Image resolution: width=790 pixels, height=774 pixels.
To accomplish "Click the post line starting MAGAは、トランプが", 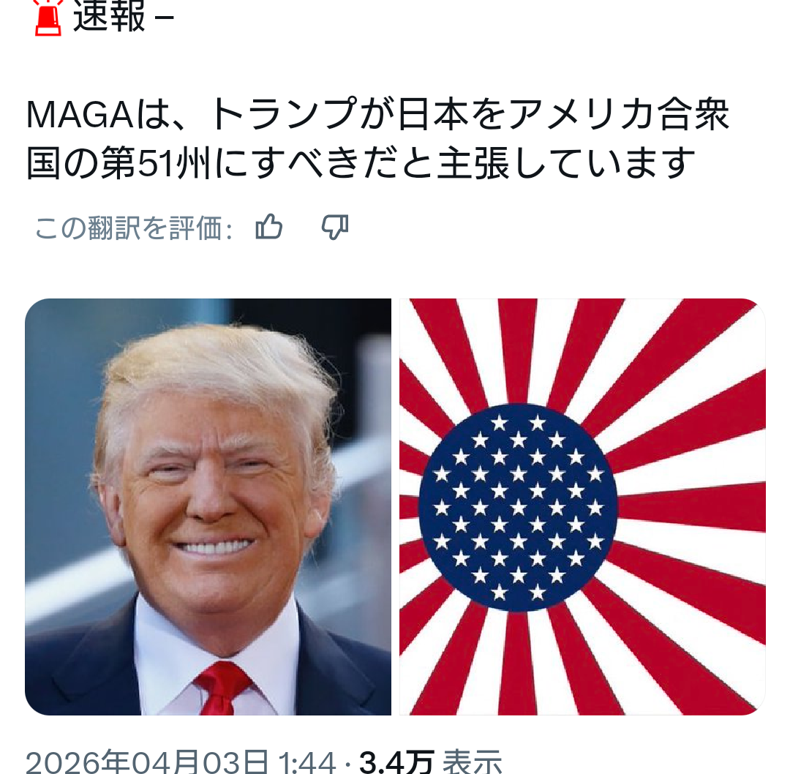I will [x=378, y=114].
